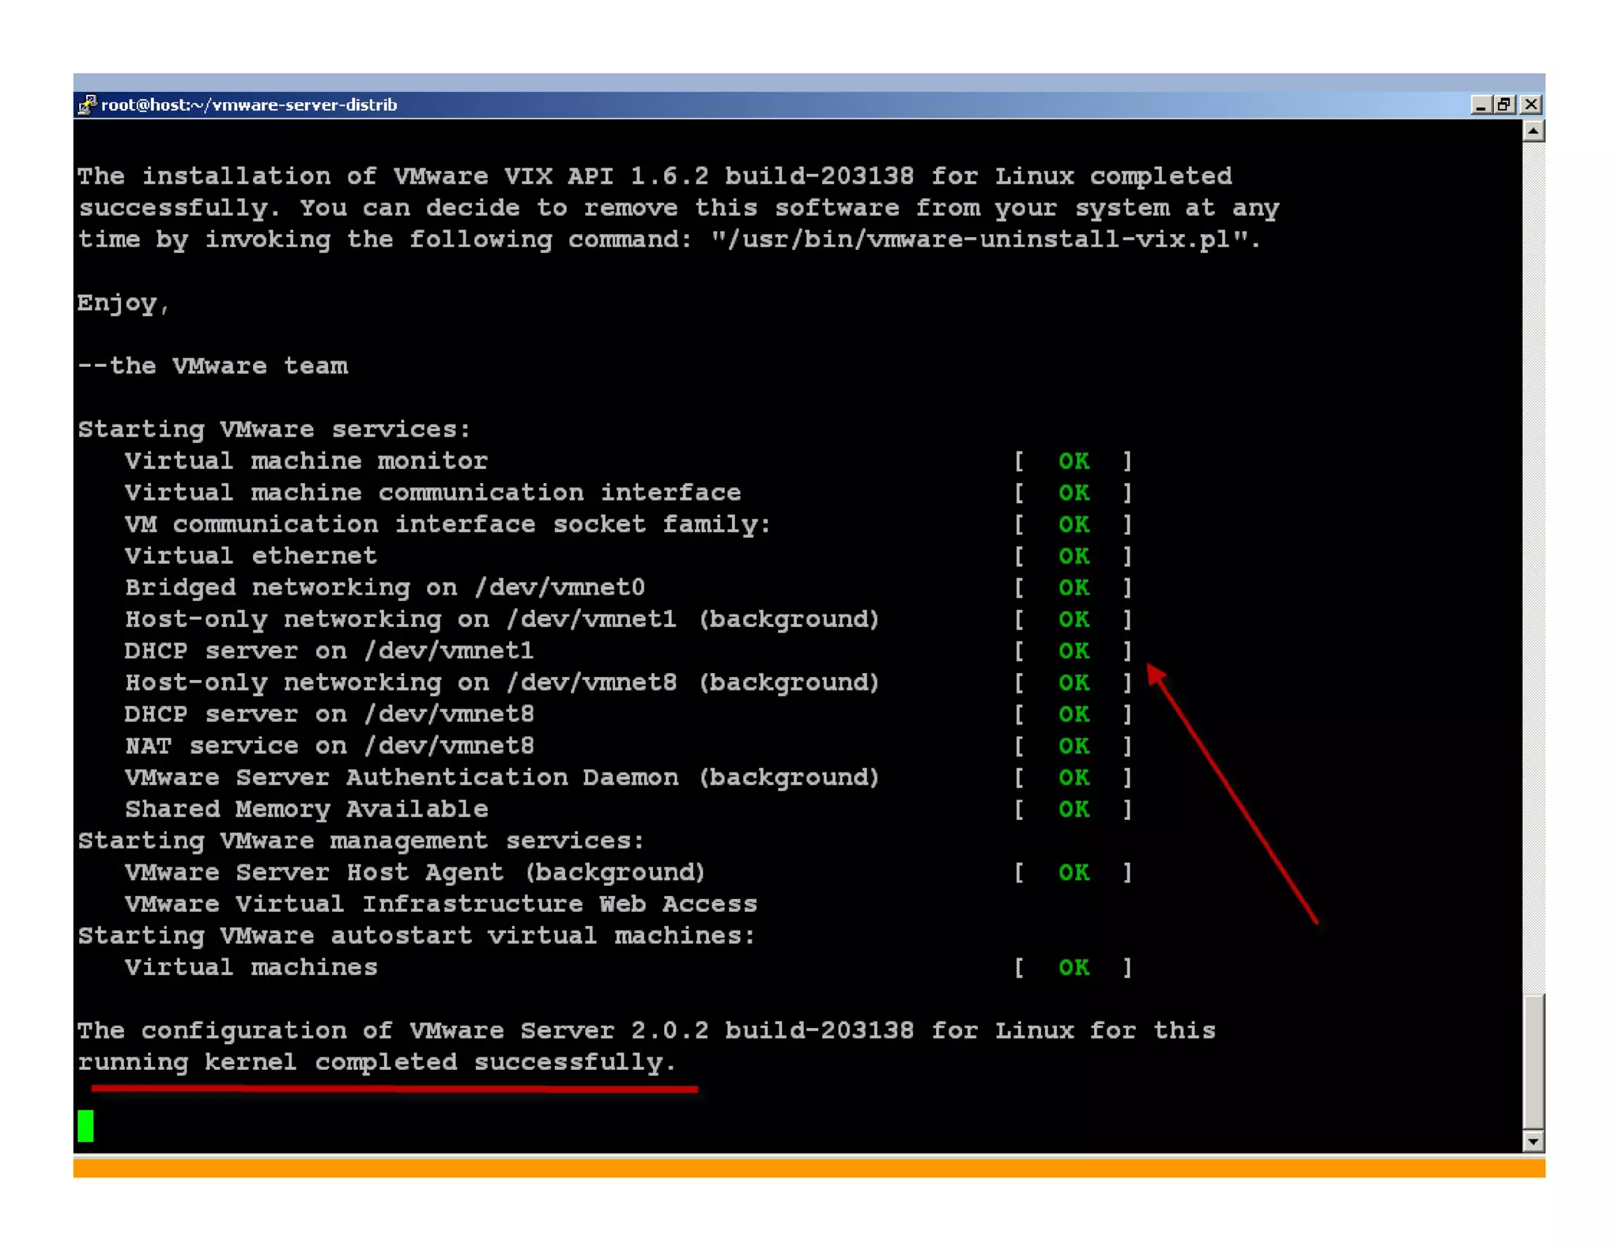Click "Virtual machine communication interface" line

click(x=432, y=493)
